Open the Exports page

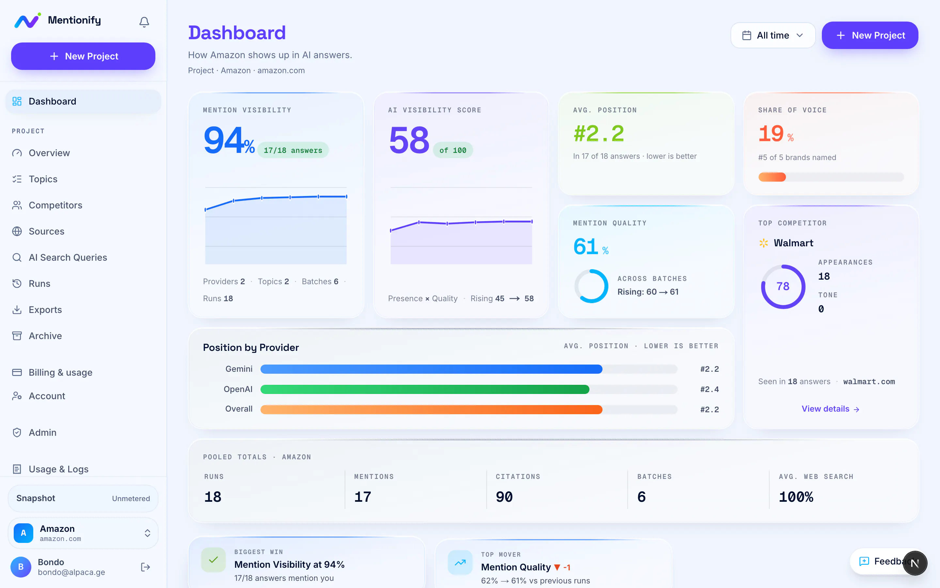[83, 310]
